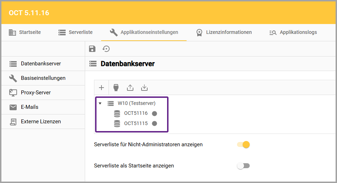Screen dimensions: 337x183
Task: Click the export upload icon
Action: click(x=130, y=88)
